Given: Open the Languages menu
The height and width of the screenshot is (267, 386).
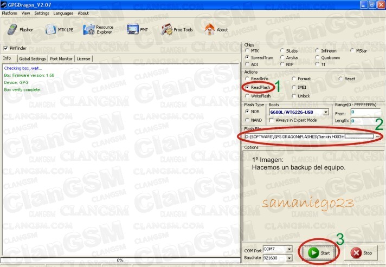Looking at the screenshot, I should coord(63,14).
